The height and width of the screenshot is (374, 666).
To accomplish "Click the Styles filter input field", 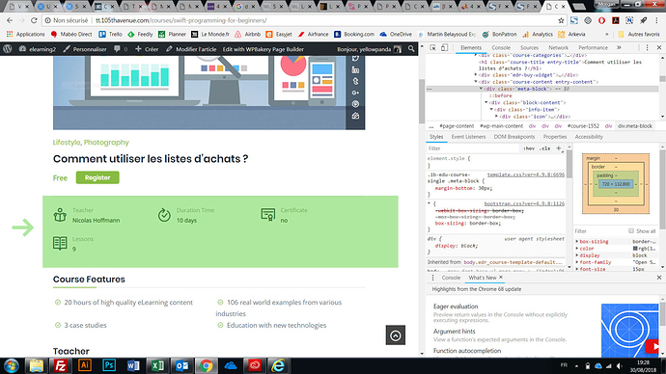I will (x=473, y=148).
